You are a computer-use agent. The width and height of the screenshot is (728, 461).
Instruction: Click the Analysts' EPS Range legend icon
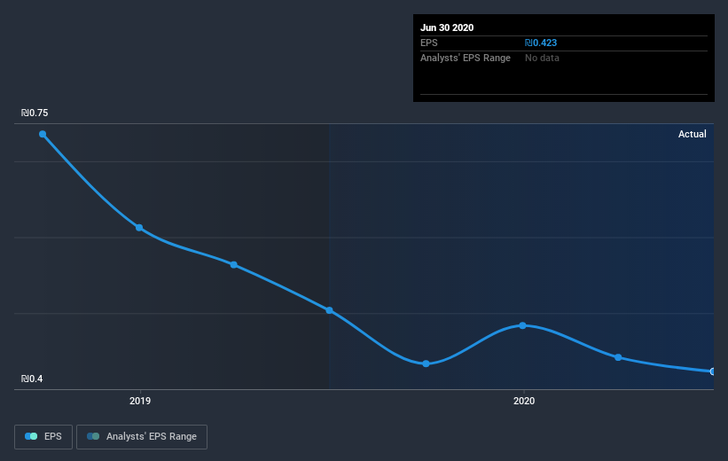coord(93,436)
